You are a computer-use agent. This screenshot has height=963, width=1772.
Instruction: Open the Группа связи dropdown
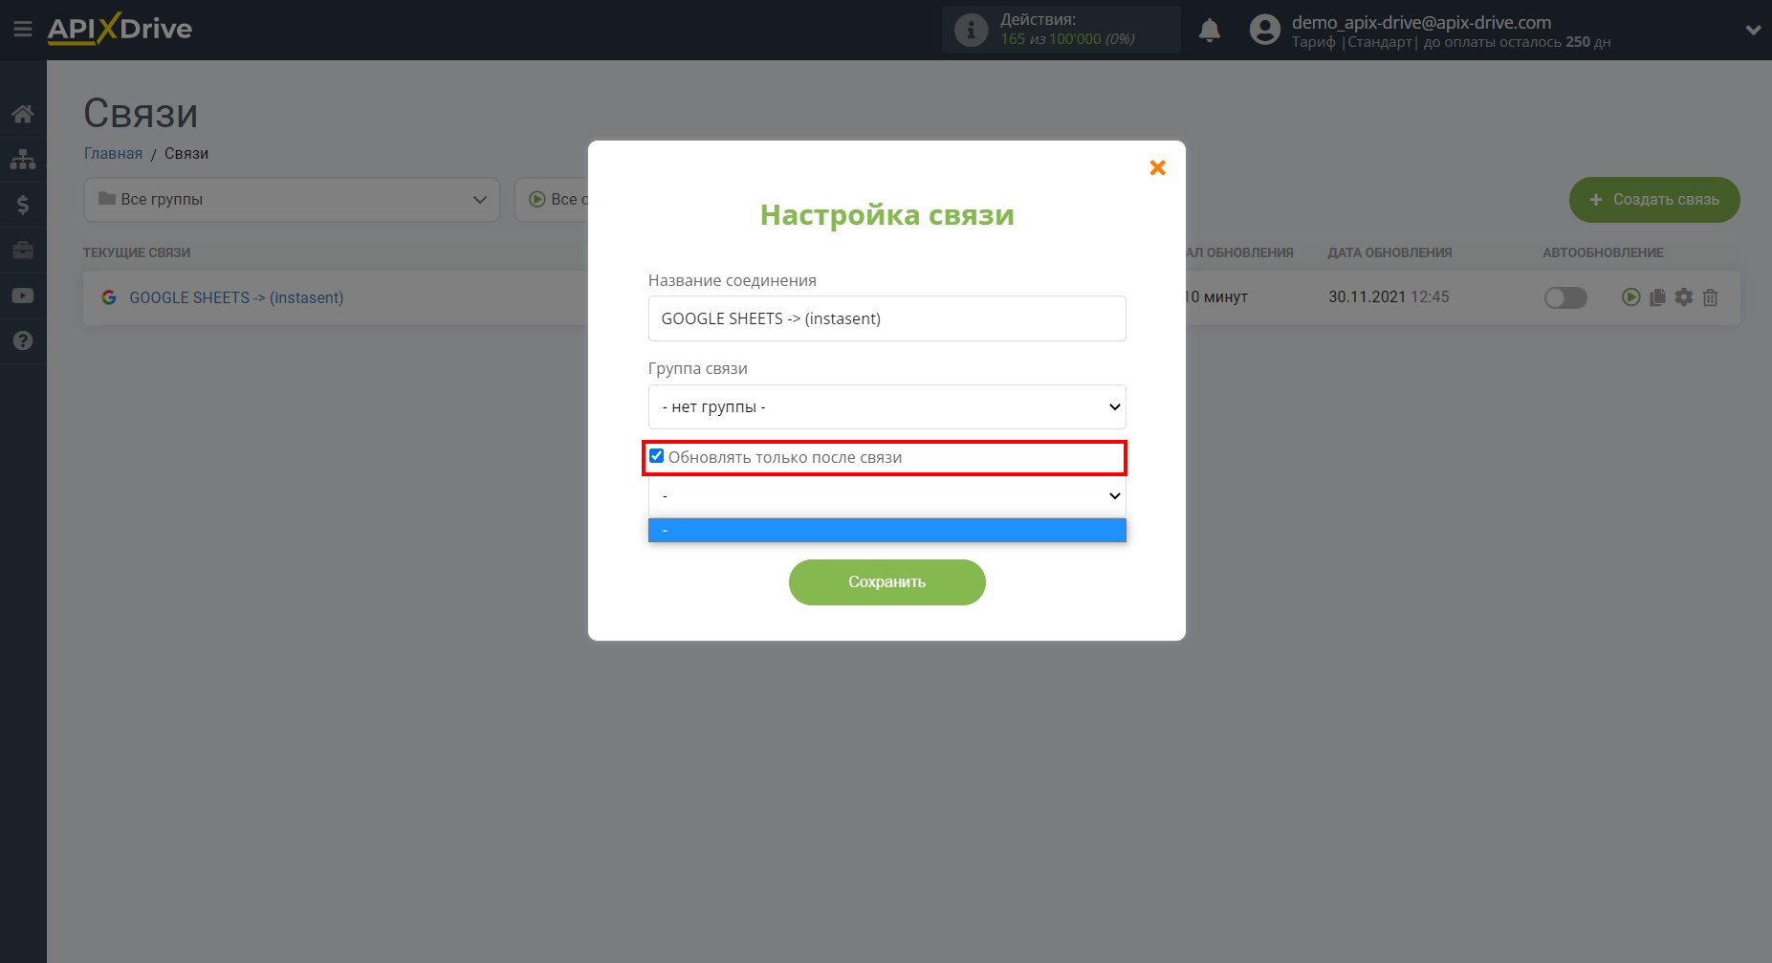tap(886, 406)
